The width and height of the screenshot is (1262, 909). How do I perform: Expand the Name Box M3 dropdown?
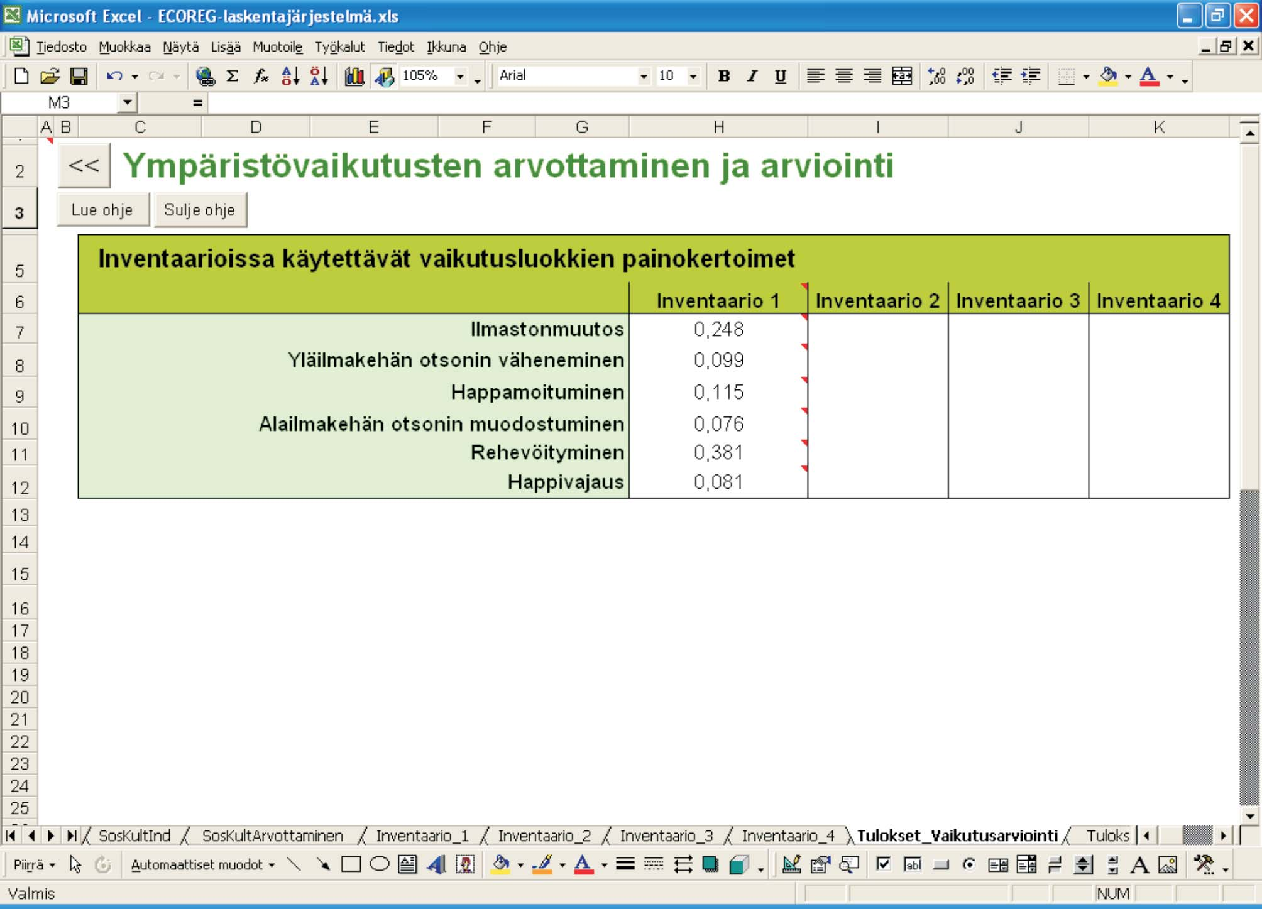(128, 102)
